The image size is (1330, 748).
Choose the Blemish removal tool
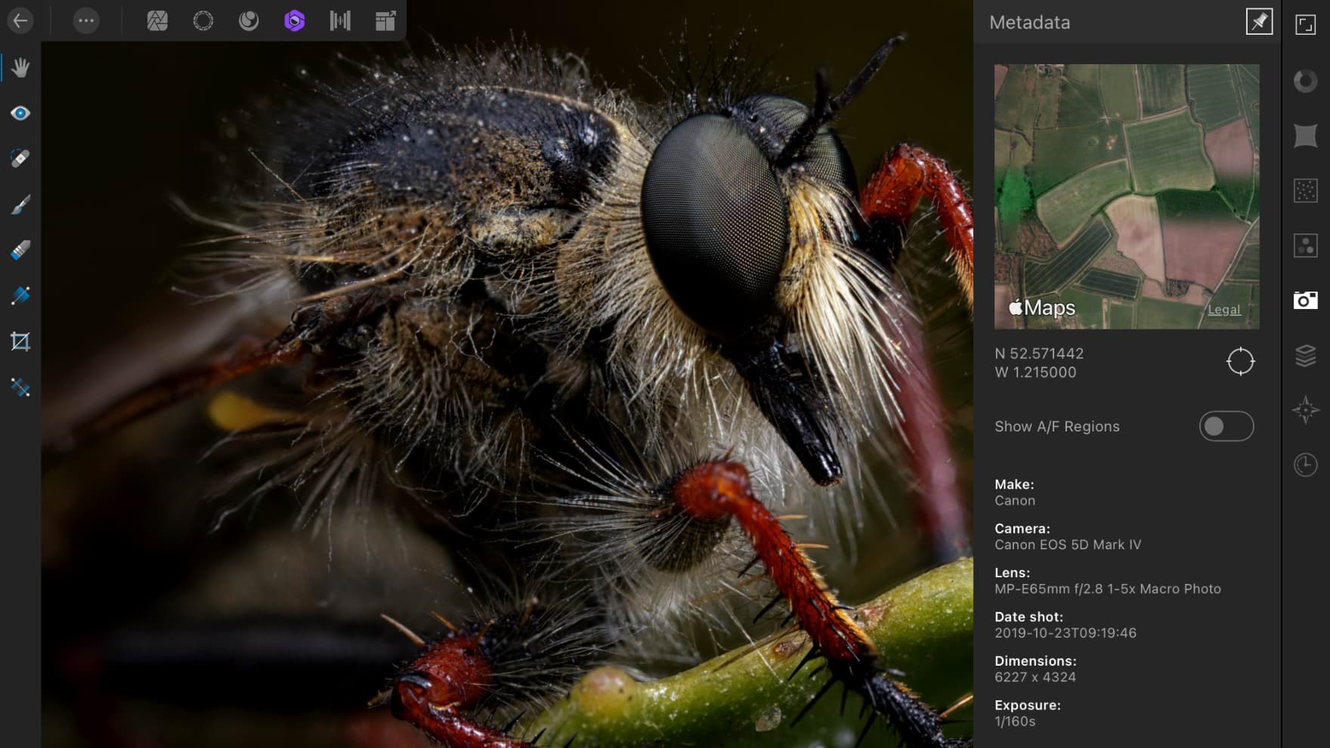(x=20, y=159)
